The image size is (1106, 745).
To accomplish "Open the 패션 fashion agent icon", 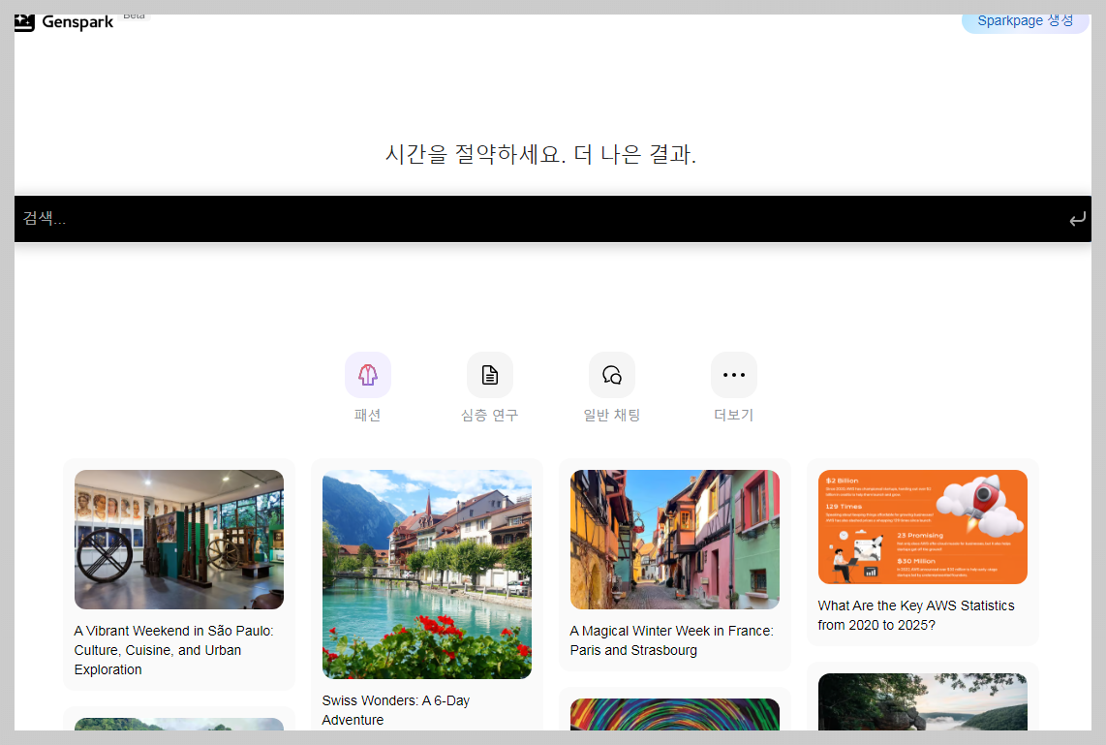I will [x=367, y=375].
